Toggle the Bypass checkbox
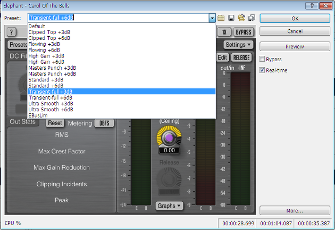 click(x=262, y=59)
